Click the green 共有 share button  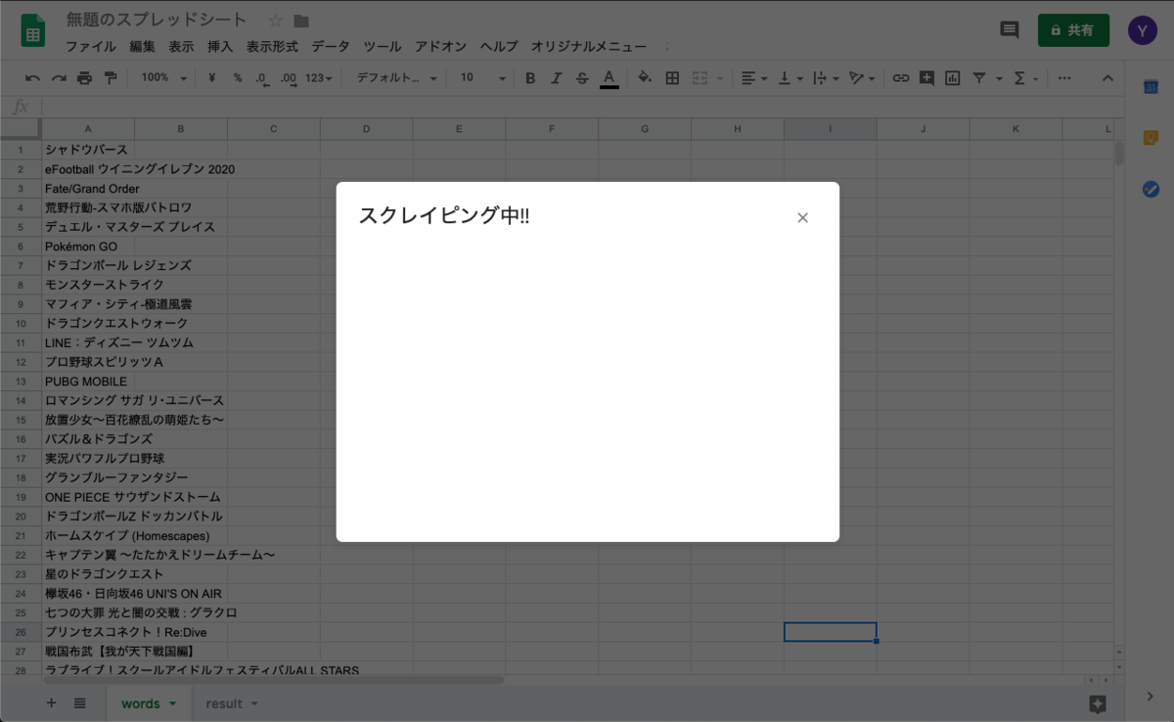1073,30
